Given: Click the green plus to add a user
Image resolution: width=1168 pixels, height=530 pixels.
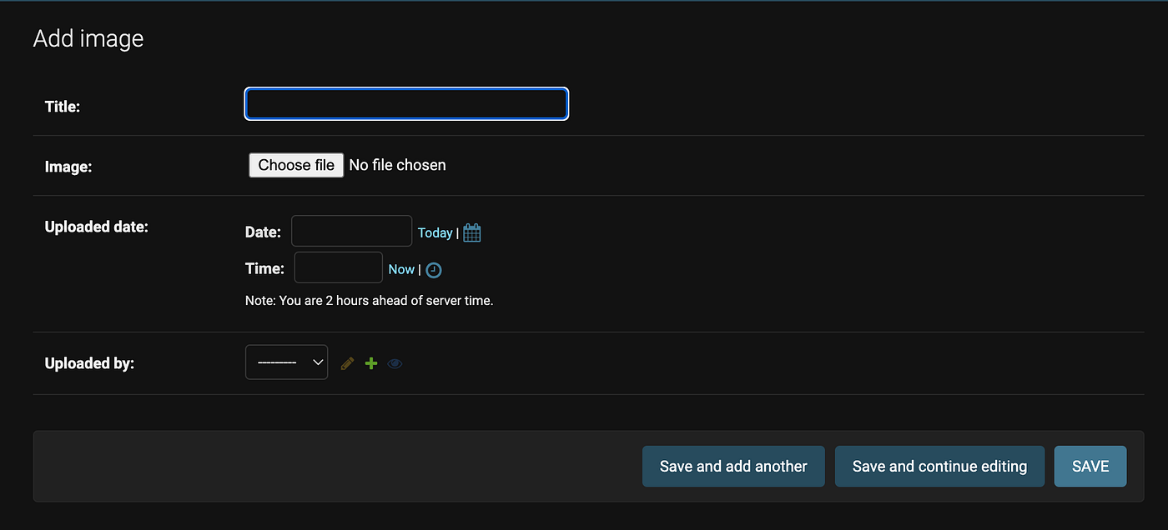Looking at the screenshot, I should click(370, 362).
